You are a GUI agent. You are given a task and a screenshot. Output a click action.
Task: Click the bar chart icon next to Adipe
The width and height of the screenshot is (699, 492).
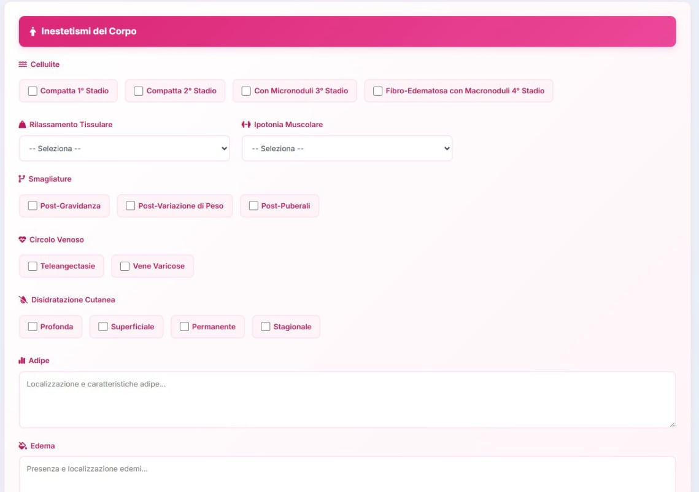(x=22, y=361)
